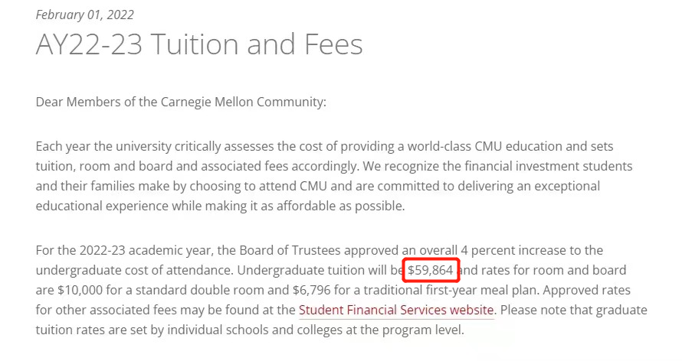
Task: Click the red-boxed $59,864 tuition amount
Action: pyautogui.click(x=431, y=270)
